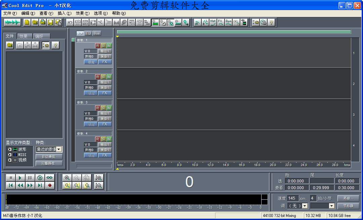Zoom in vertically with plus magnifier arrow

99,178
